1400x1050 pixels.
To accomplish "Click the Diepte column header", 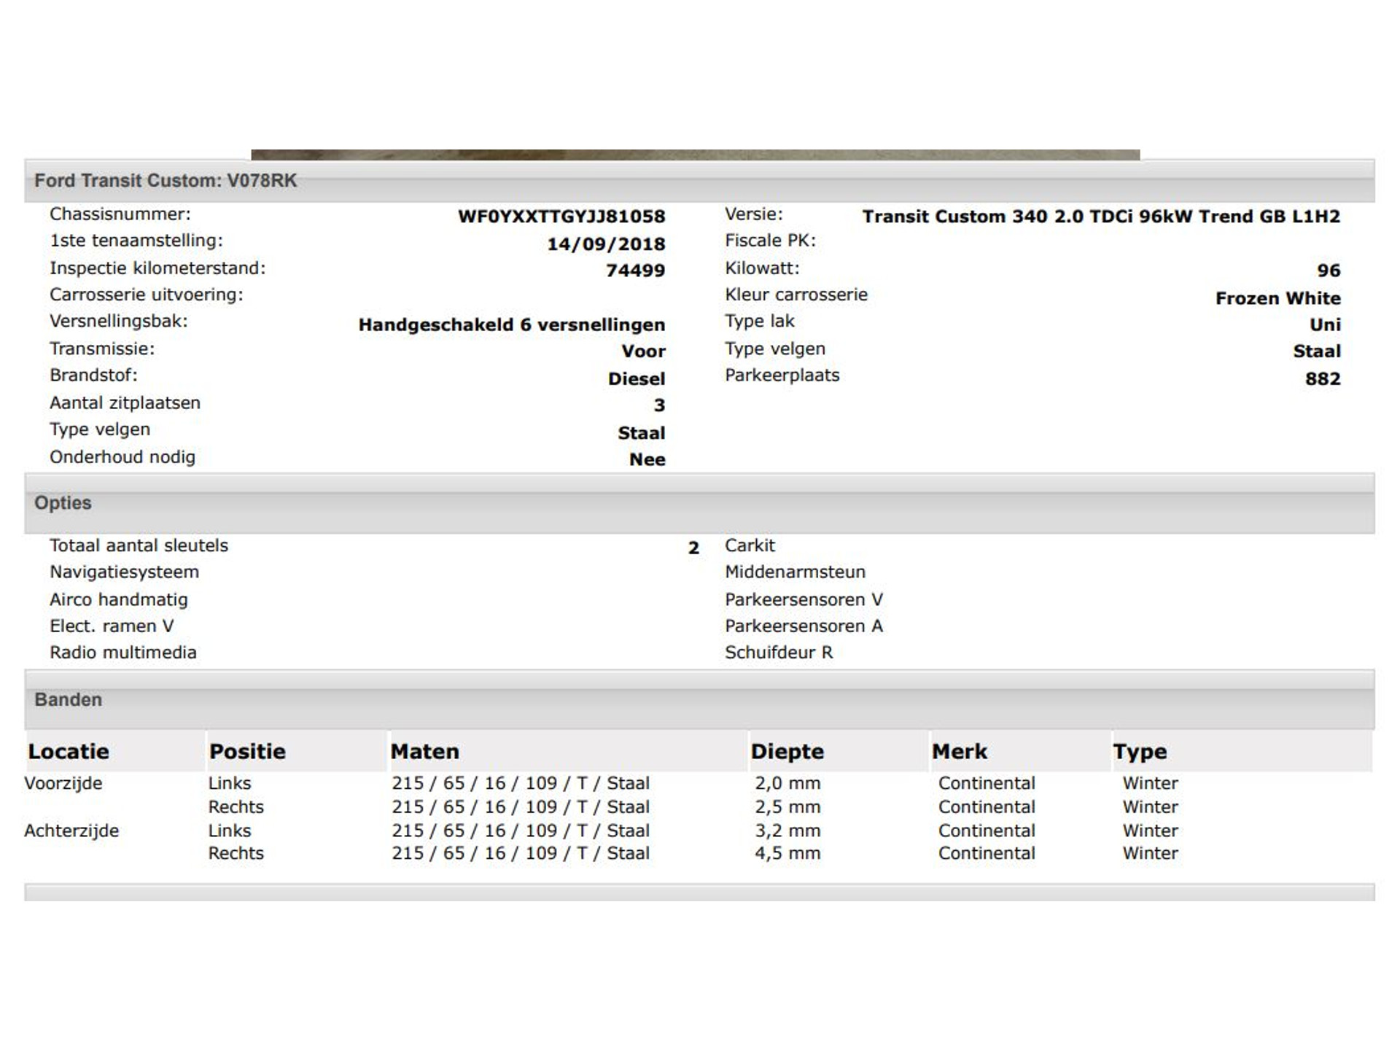I will click(x=787, y=752).
